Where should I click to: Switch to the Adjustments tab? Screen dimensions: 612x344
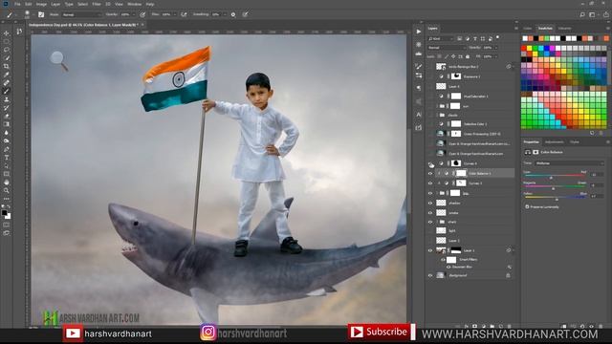pyautogui.click(x=555, y=142)
